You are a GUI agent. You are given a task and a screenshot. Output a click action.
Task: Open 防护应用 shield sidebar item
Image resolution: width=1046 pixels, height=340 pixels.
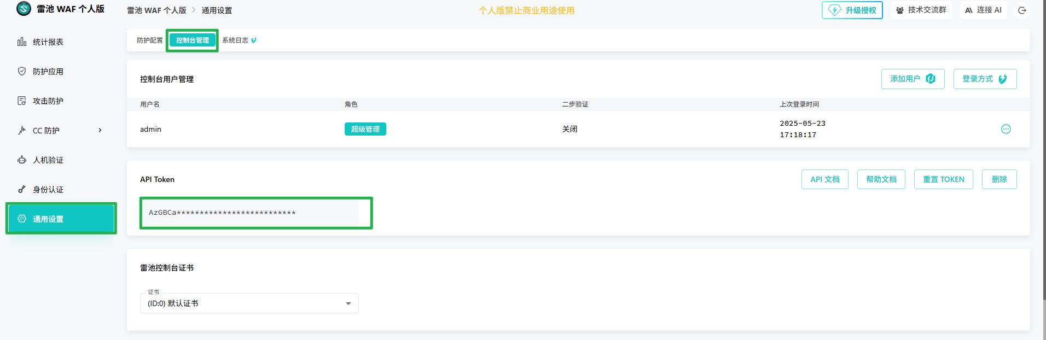pos(48,72)
